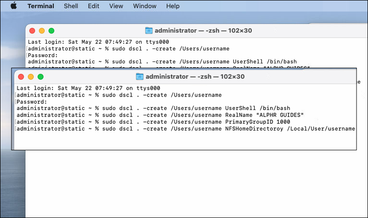
Task: Zoom the back Terminal window with the green button
Action: click(x=51, y=31)
